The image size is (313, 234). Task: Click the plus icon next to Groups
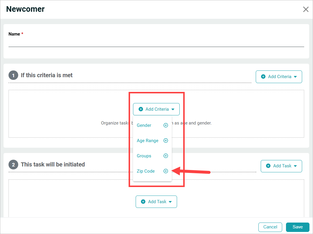(x=166, y=156)
